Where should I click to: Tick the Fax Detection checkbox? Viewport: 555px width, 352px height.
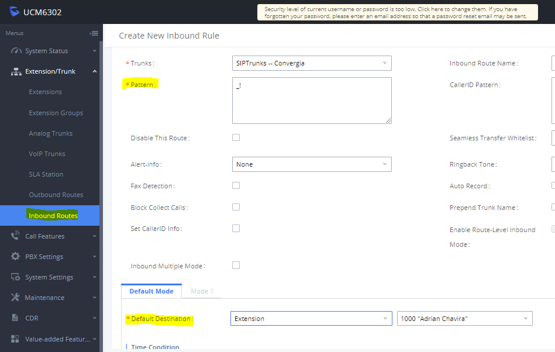click(236, 185)
